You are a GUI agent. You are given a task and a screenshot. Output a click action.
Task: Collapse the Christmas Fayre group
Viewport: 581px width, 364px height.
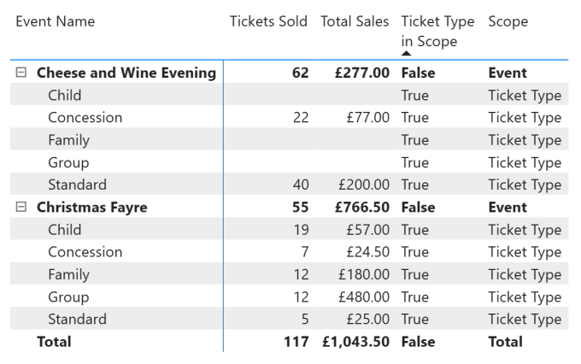click(21, 207)
